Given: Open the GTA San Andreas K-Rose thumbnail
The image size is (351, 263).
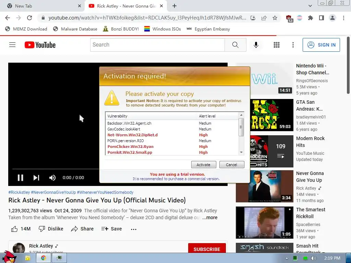Looking at the screenshot, I should pyautogui.click(x=272, y=115).
